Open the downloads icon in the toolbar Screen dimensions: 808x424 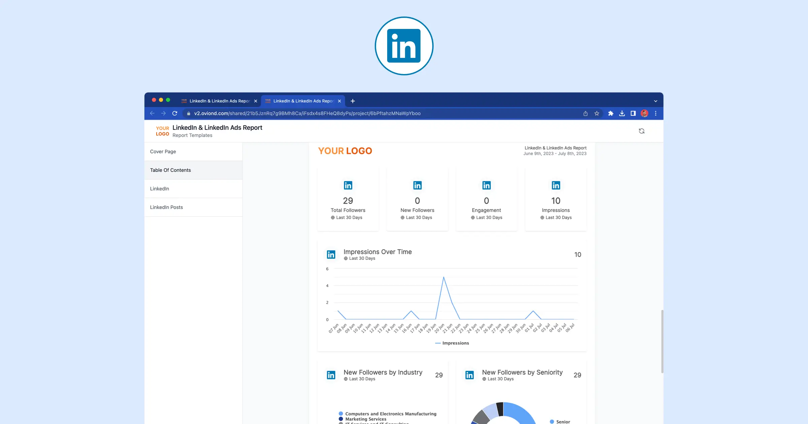coord(622,113)
